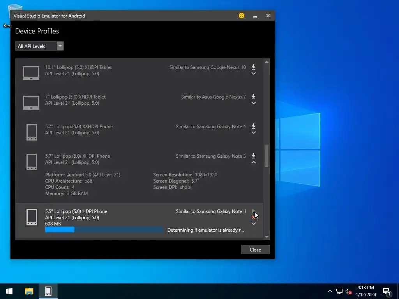Click the scrollbar down arrow

pyautogui.click(x=267, y=237)
